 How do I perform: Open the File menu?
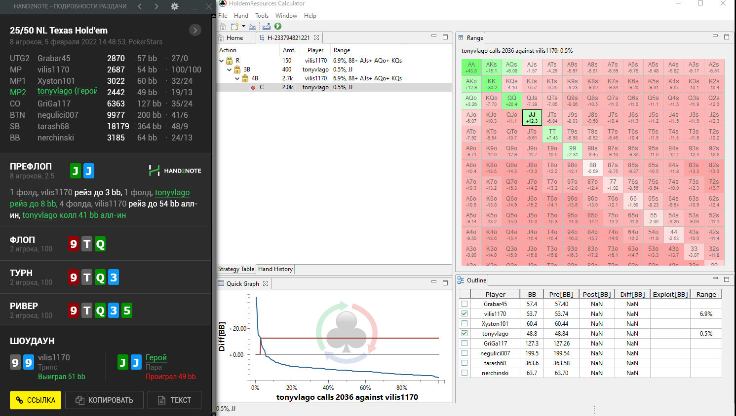[x=223, y=16]
